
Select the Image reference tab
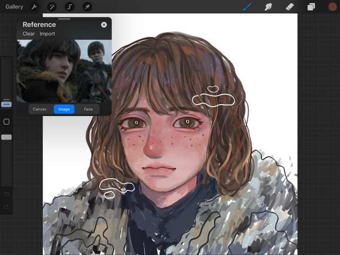click(x=64, y=109)
